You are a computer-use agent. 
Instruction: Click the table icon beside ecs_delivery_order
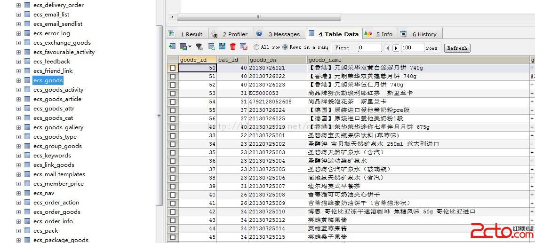click(27, 5)
